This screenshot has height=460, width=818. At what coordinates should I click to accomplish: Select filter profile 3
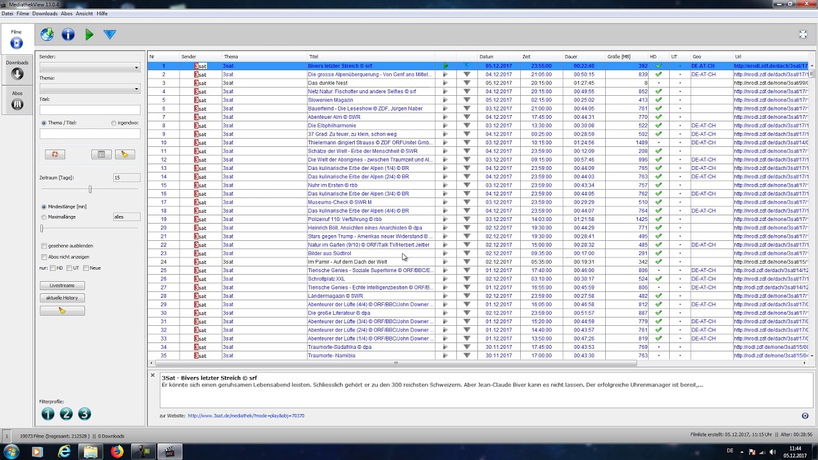point(84,414)
